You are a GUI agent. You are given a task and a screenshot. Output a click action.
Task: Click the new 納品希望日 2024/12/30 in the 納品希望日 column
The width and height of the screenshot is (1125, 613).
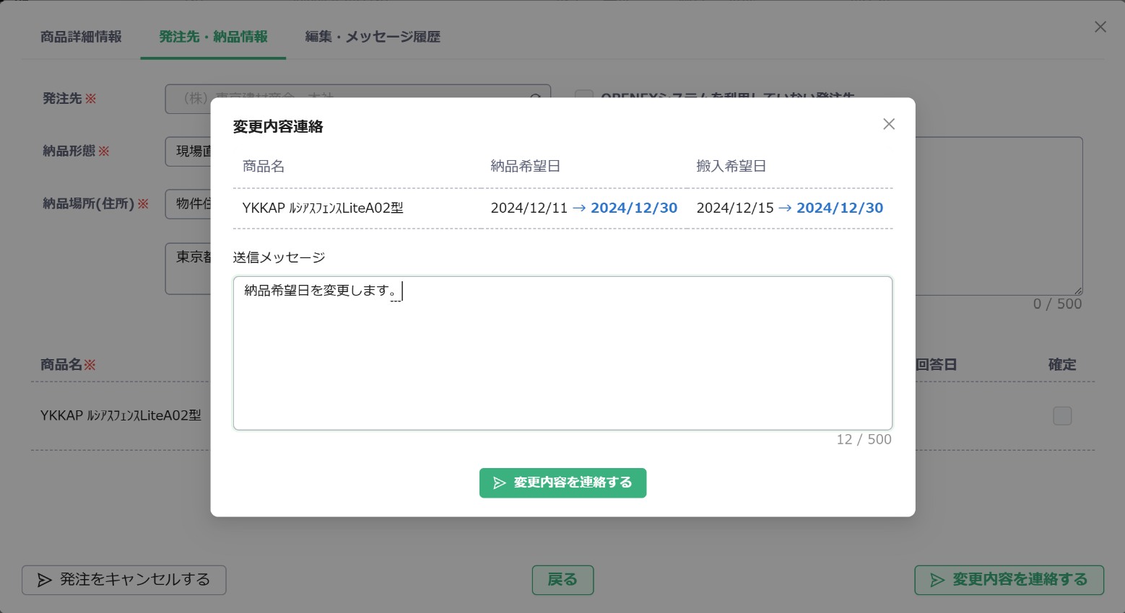tap(634, 208)
